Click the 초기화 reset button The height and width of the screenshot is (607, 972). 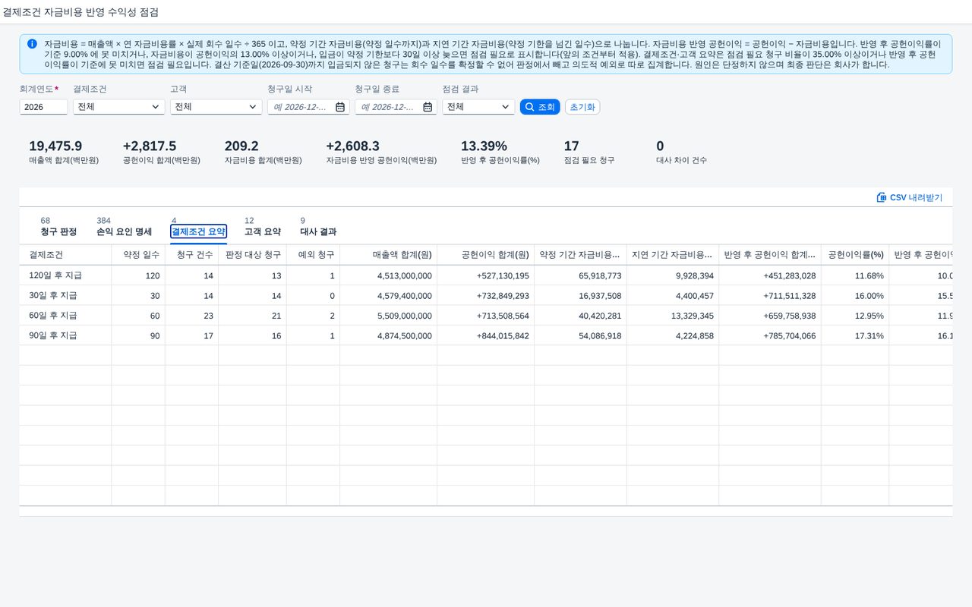tap(582, 107)
